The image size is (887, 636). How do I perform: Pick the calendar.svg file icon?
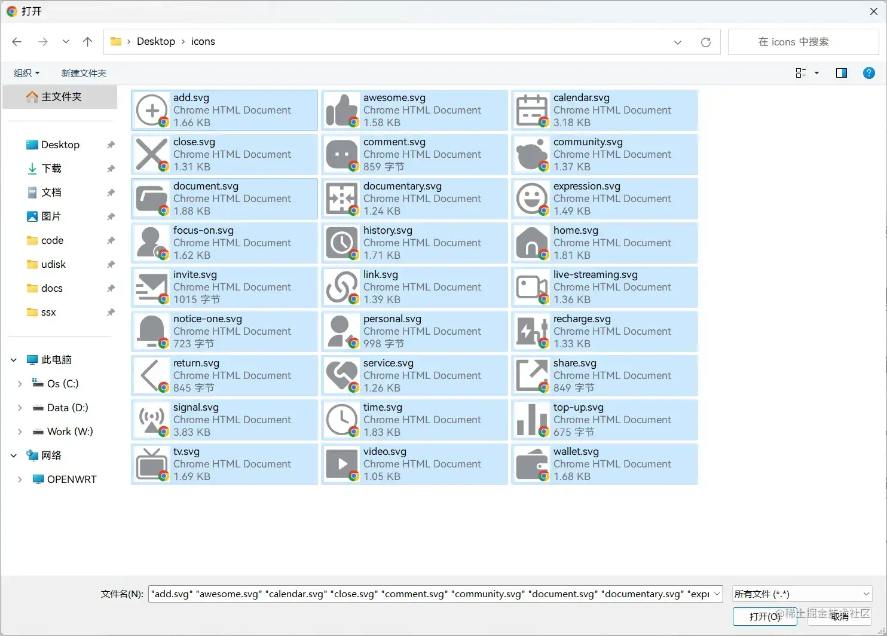coord(532,110)
